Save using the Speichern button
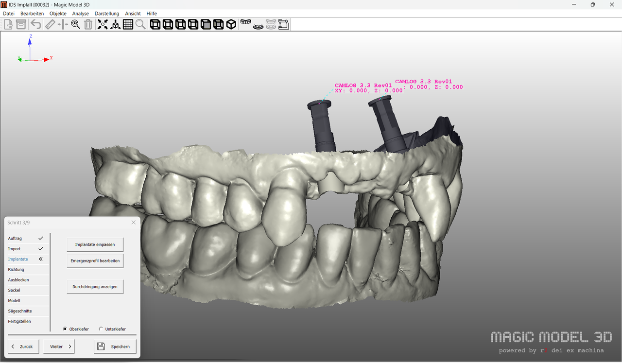622x363 pixels. point(115,346)
